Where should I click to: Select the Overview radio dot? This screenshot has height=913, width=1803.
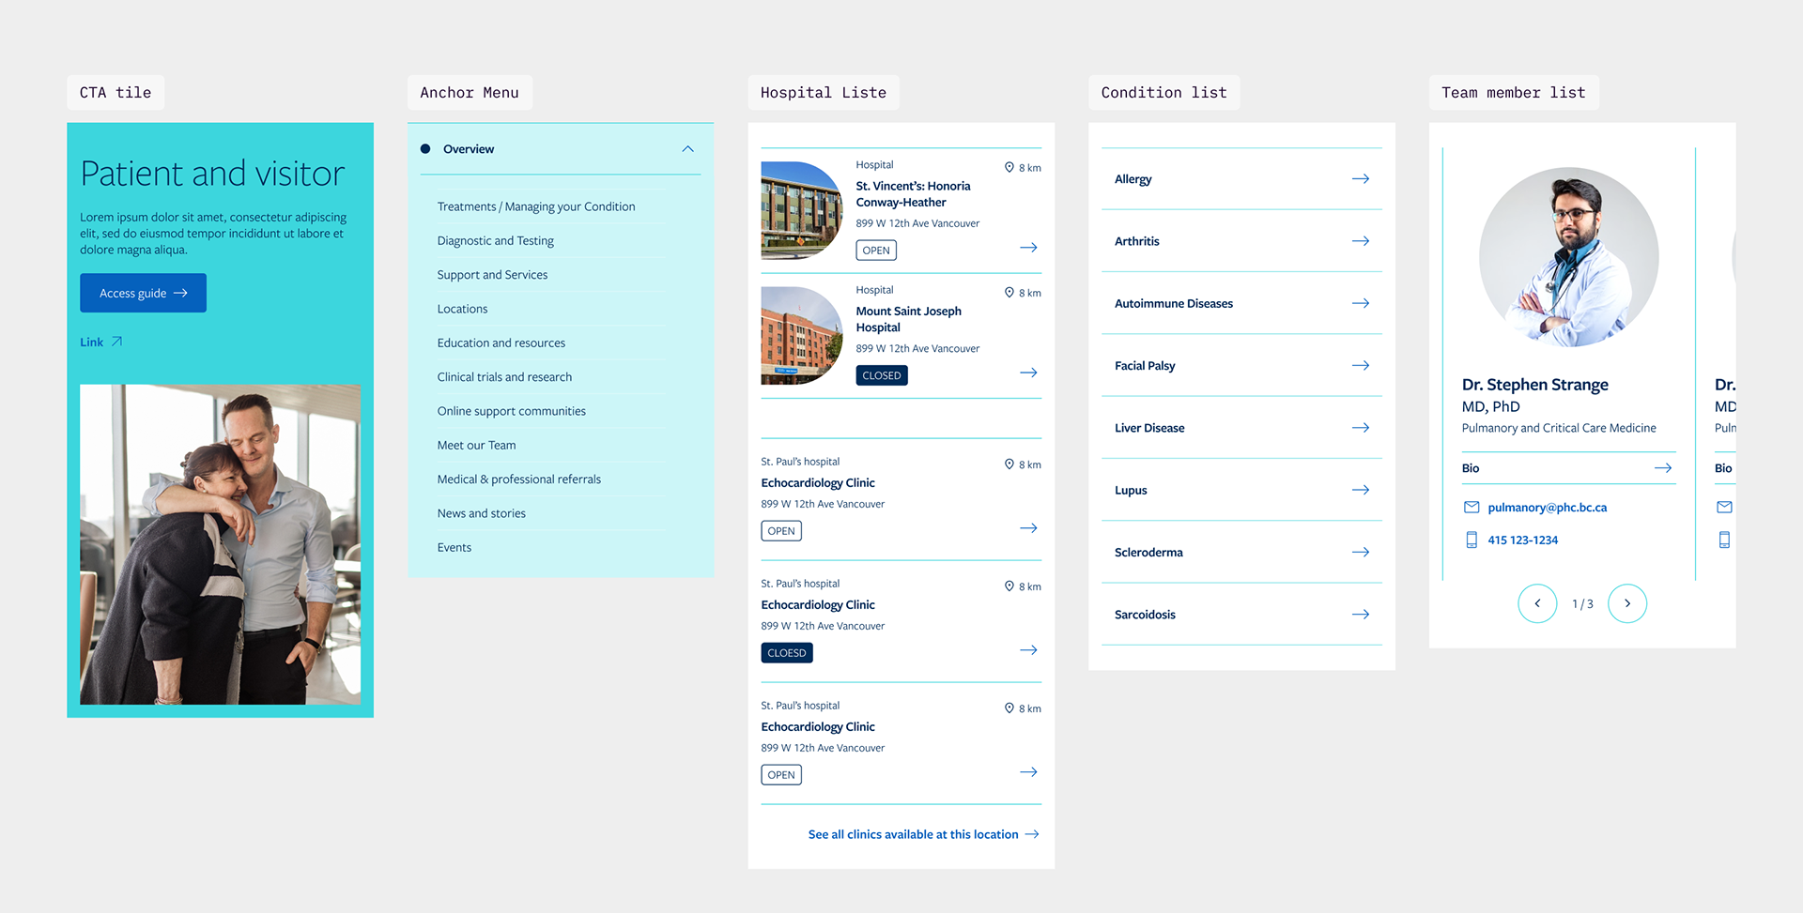(425, 149)
